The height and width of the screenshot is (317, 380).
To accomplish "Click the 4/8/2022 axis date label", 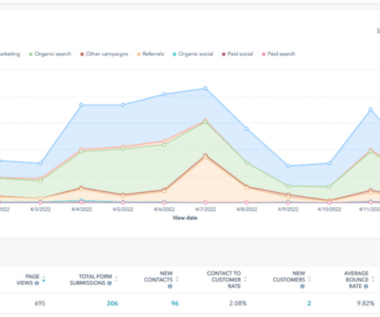I will pos(247,209).
